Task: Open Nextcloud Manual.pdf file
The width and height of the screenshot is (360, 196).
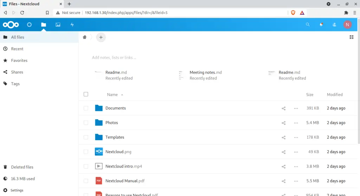Action: pos(125,181)
